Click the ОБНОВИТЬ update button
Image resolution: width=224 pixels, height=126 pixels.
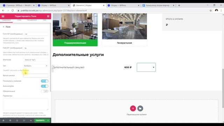click(40, 120)
